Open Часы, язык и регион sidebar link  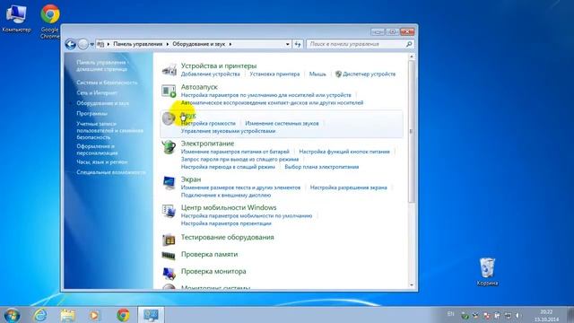click(x=102, y=161)
